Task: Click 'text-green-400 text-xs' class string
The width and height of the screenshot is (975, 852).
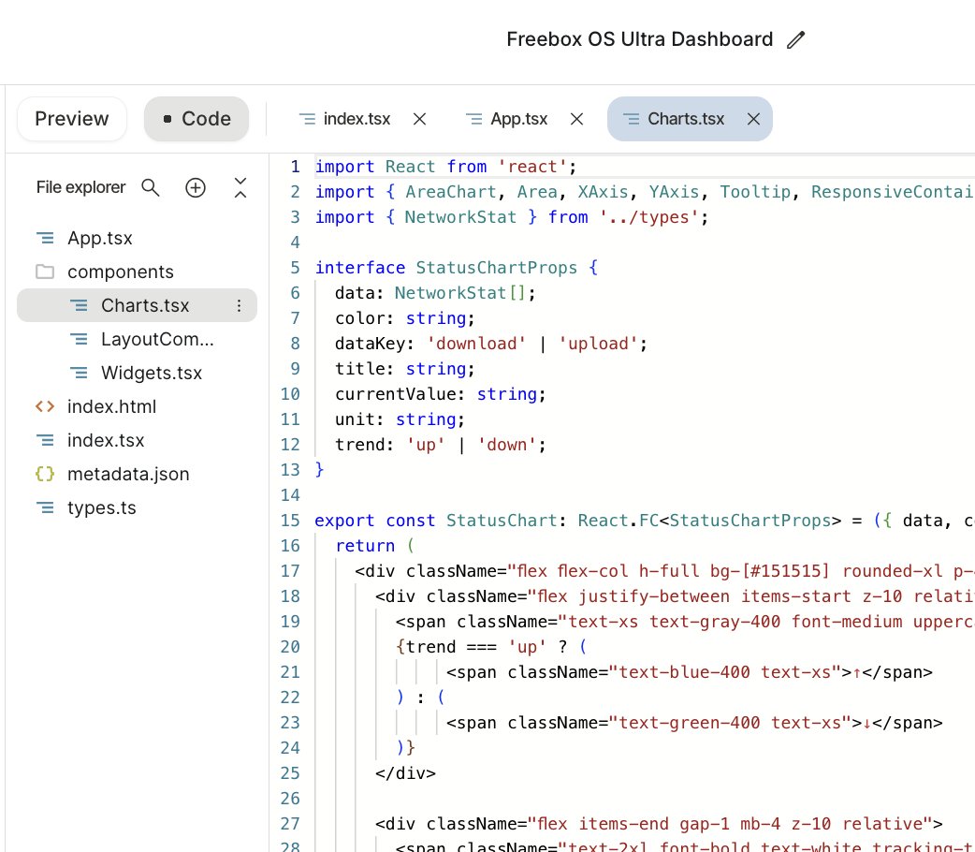Action: click(x=730, y=723)
